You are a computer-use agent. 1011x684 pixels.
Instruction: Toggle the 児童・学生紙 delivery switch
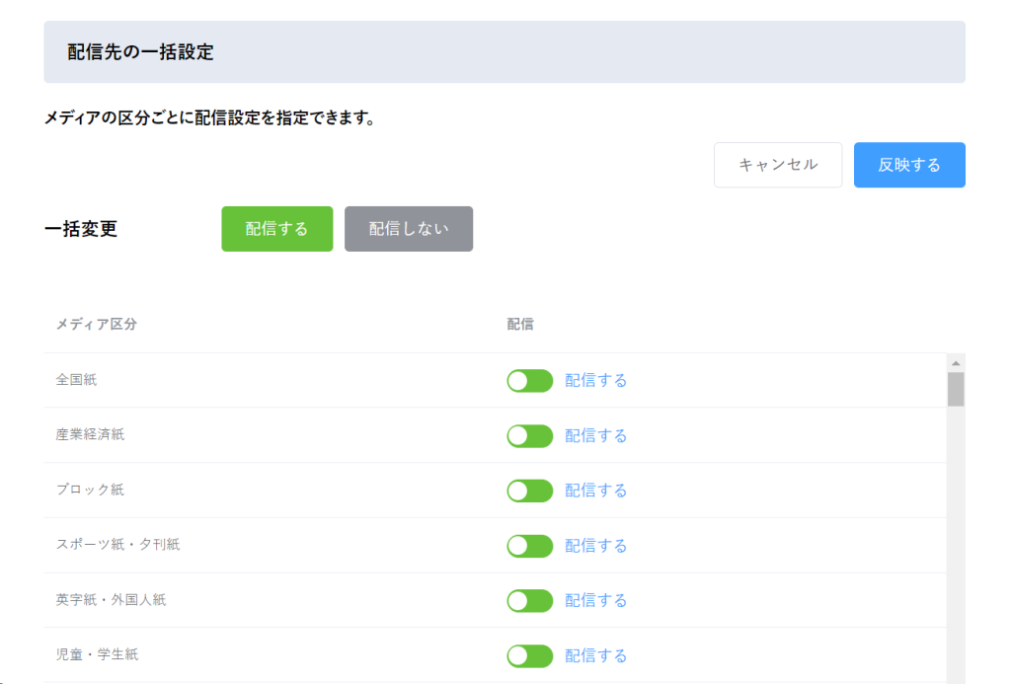[529, 655]
